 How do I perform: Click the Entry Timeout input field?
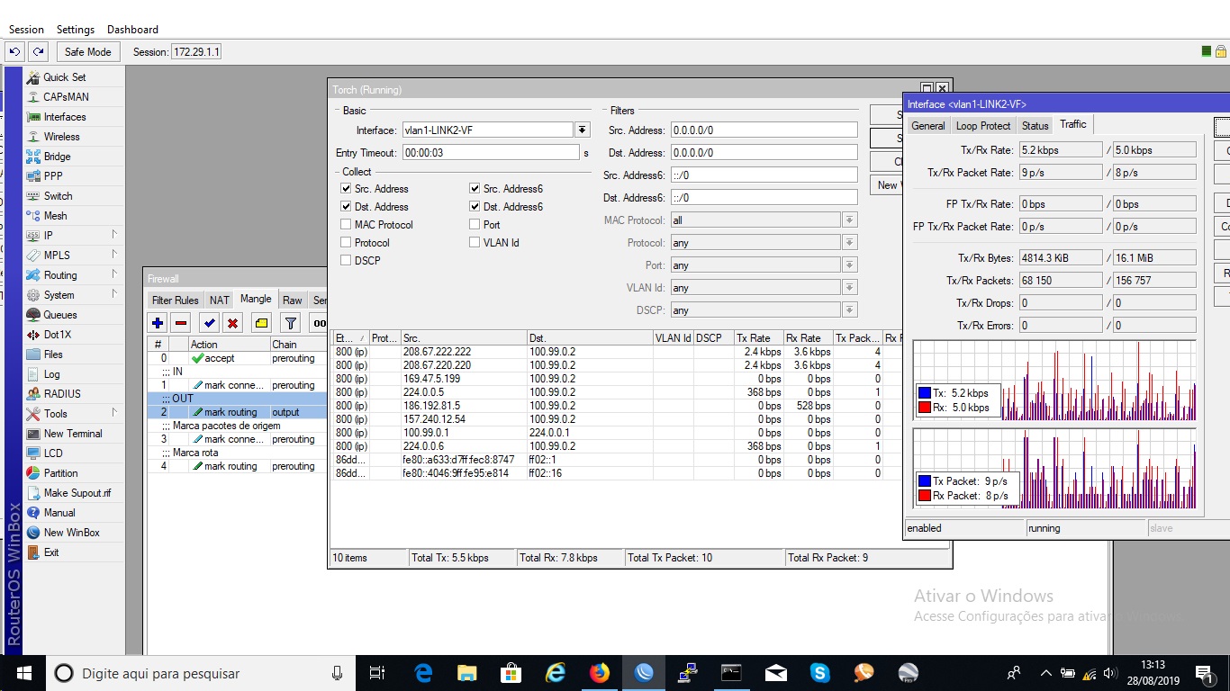(490, 153)
